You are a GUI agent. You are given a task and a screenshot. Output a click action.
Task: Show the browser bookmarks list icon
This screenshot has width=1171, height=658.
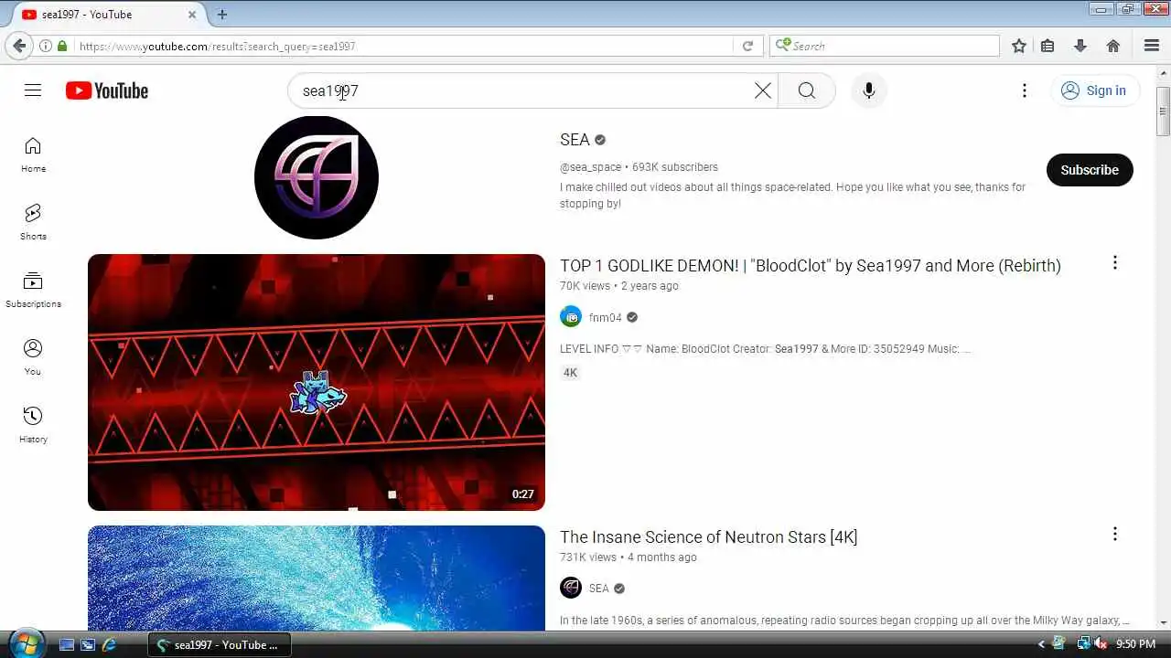point(1047,46)
